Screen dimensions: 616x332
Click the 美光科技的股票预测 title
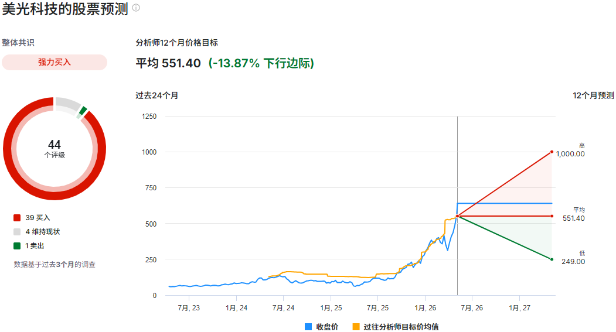[x=65, y=9]
